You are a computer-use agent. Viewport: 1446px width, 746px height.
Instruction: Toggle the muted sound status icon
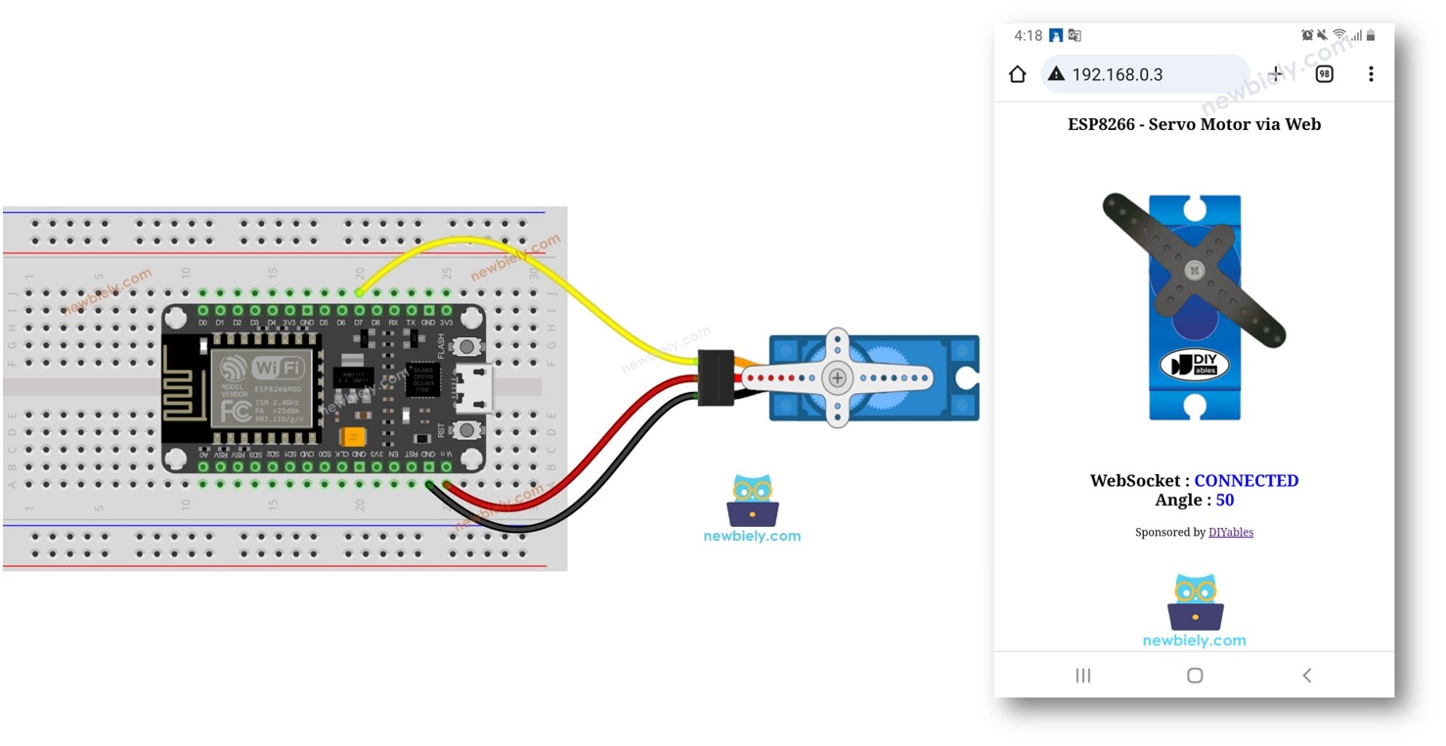pyautogui.click(x=1322, y=34)
